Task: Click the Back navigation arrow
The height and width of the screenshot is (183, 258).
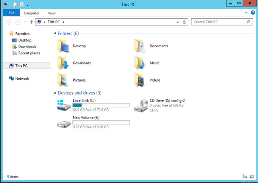Action: pyautogui.click(x=9, y=22)
